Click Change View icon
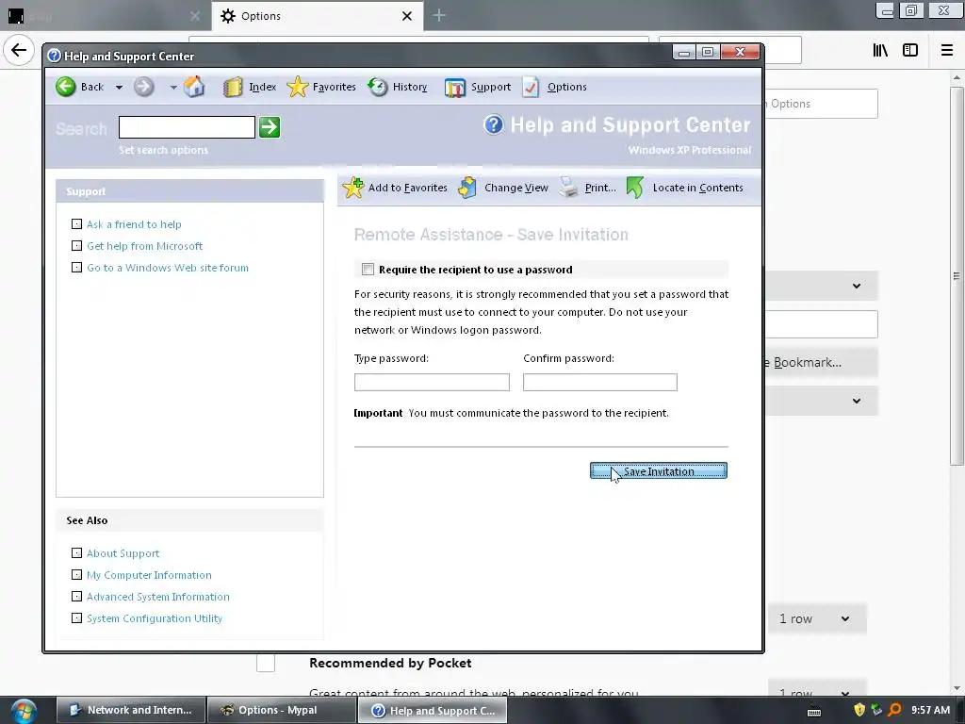 click(x=467, y=188)
